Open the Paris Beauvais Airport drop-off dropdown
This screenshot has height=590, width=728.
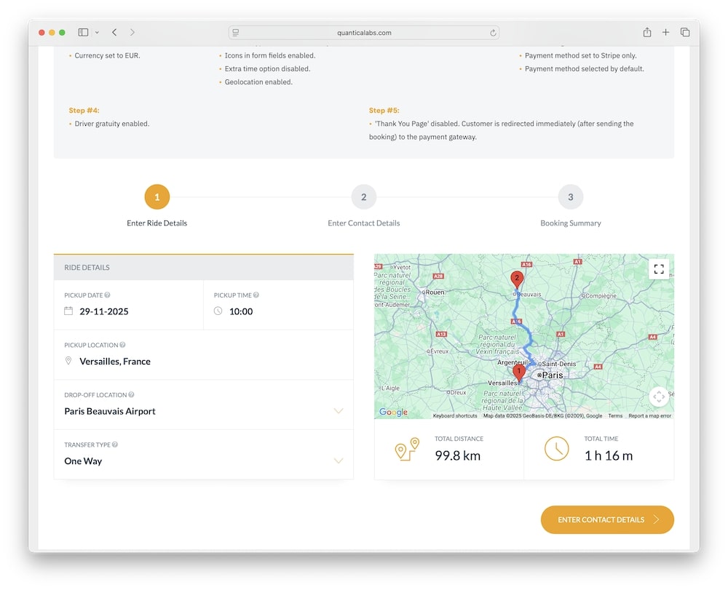pos(203,405)
